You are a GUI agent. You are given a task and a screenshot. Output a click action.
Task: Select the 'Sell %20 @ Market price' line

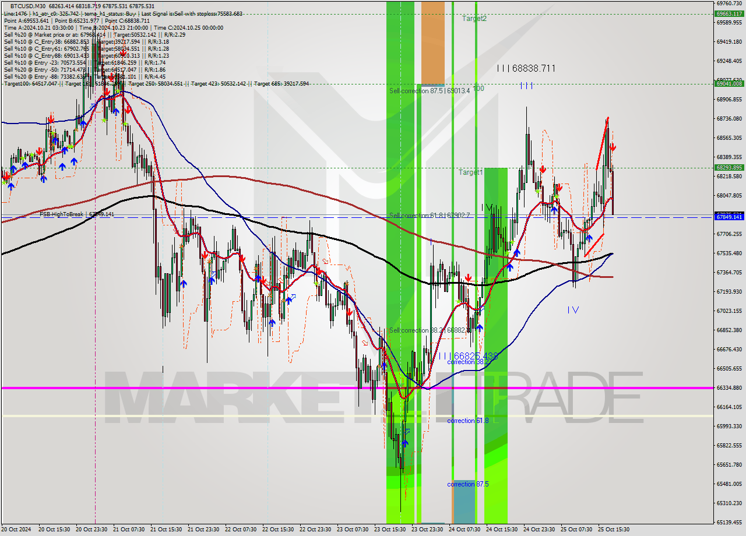(94, 34)
